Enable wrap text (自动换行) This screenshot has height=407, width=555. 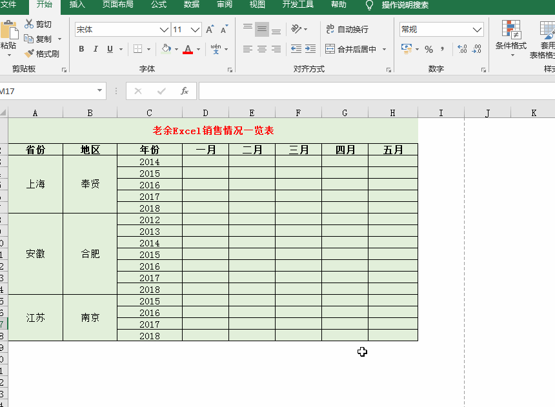(347, 29)
